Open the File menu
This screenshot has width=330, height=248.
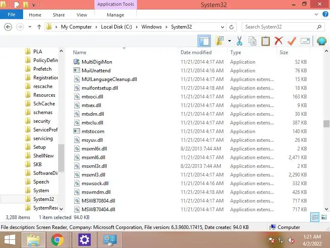click(x=12, y=14)
